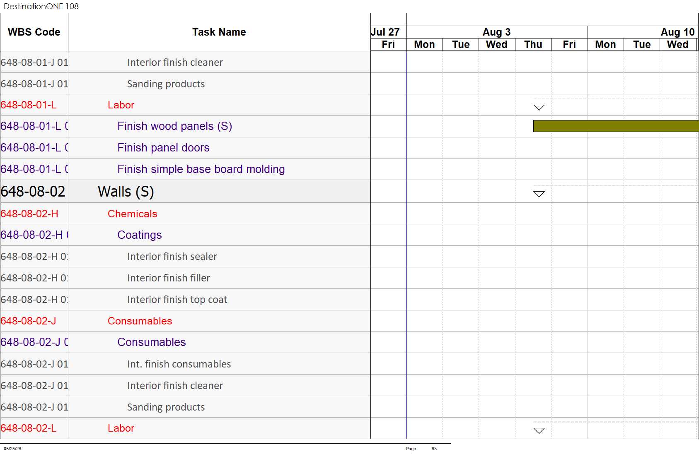Select the Chemicals task name
699x454 pixels.
click(x=132, y=214)
